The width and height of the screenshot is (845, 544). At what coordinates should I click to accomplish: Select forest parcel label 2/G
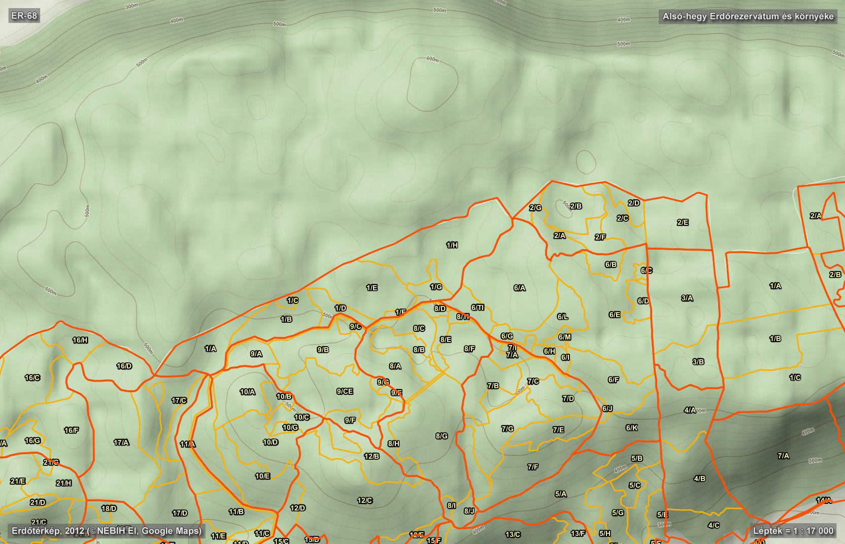tap(535, 208)
